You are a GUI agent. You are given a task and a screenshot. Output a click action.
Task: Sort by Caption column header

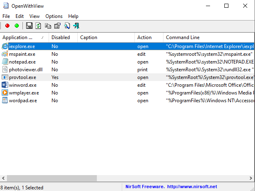pyautogui.click(x=106, y=37)
